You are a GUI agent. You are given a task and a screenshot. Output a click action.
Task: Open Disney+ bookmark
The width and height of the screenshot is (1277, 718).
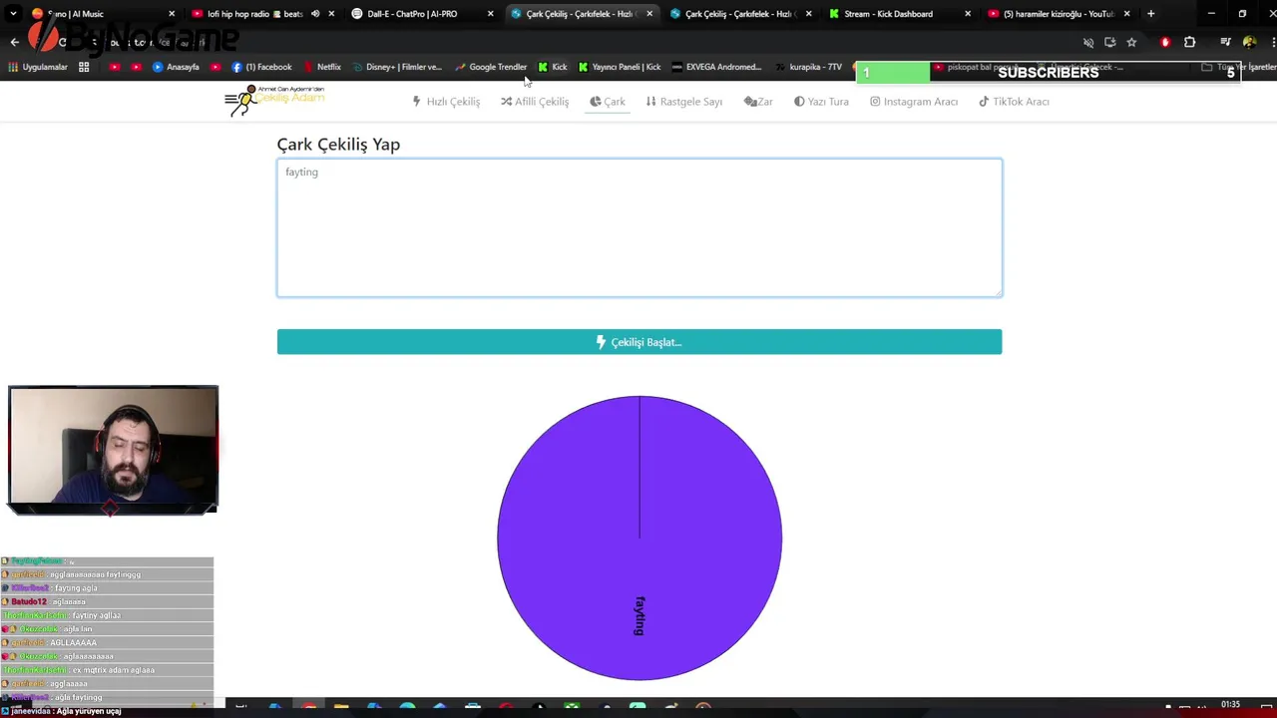[397, 67]
